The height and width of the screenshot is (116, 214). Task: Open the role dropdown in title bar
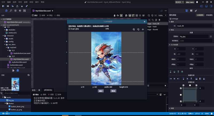(179, 2)
